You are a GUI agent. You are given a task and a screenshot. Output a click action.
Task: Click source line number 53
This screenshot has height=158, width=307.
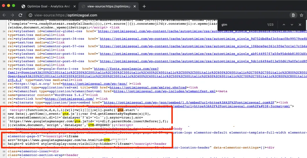[x=4, y=140]
